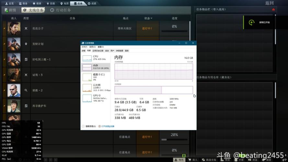Switch to Task Manager 用户 tab

112,51
